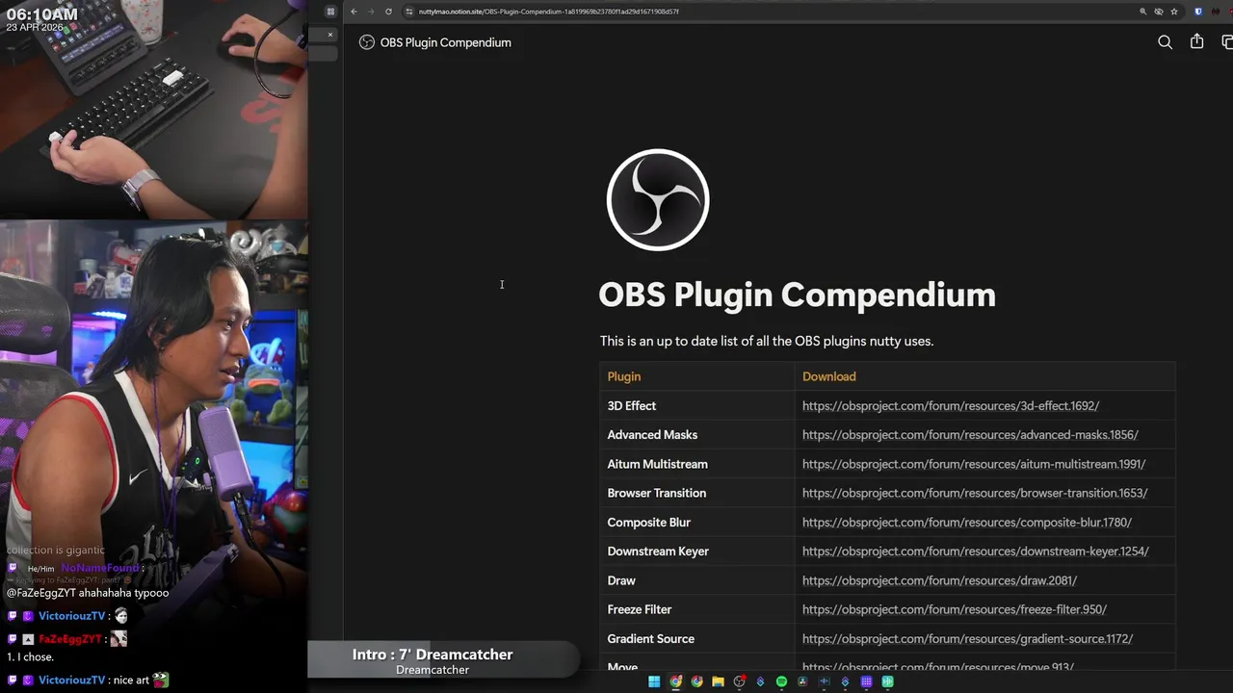The width and height of the screenshot is (1233, 693).
Task: Open the Windows Start menu
Action: 654,681
